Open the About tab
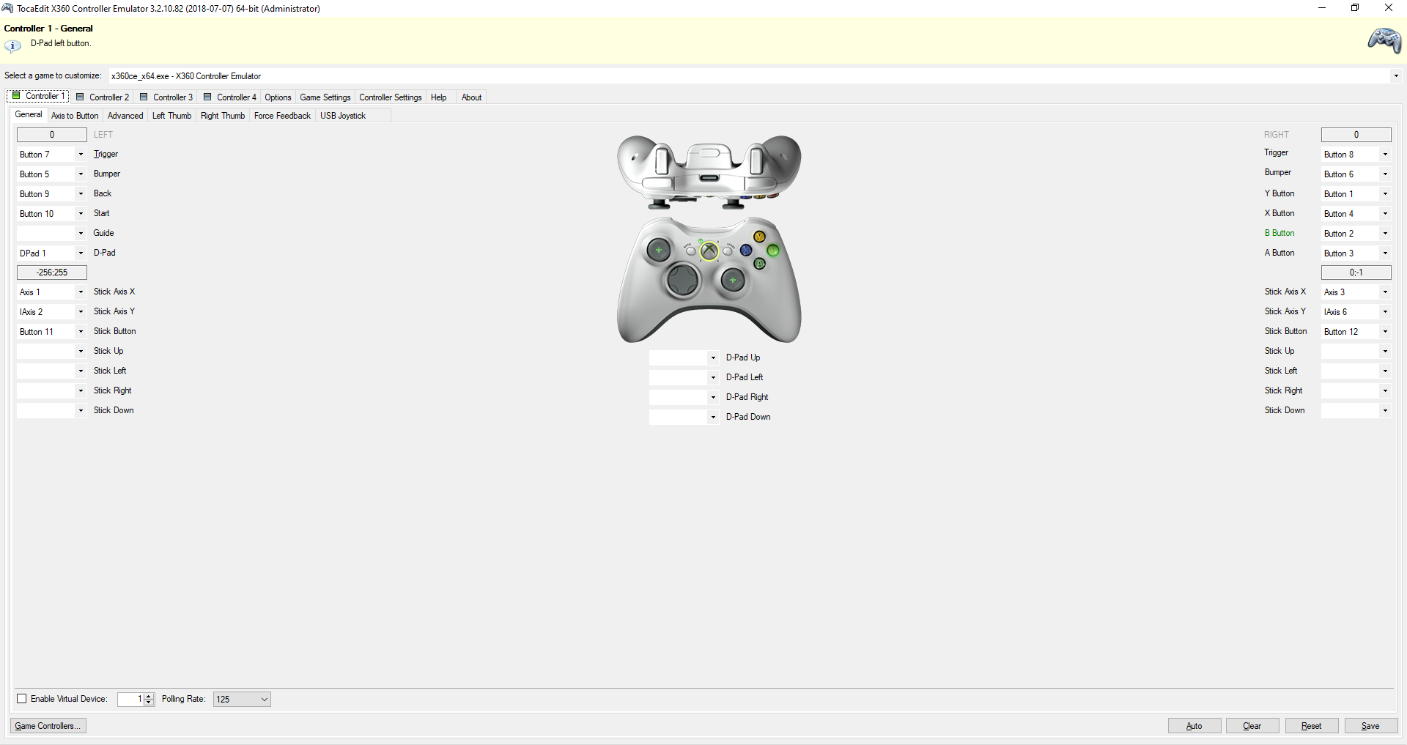 coord(472,97)
